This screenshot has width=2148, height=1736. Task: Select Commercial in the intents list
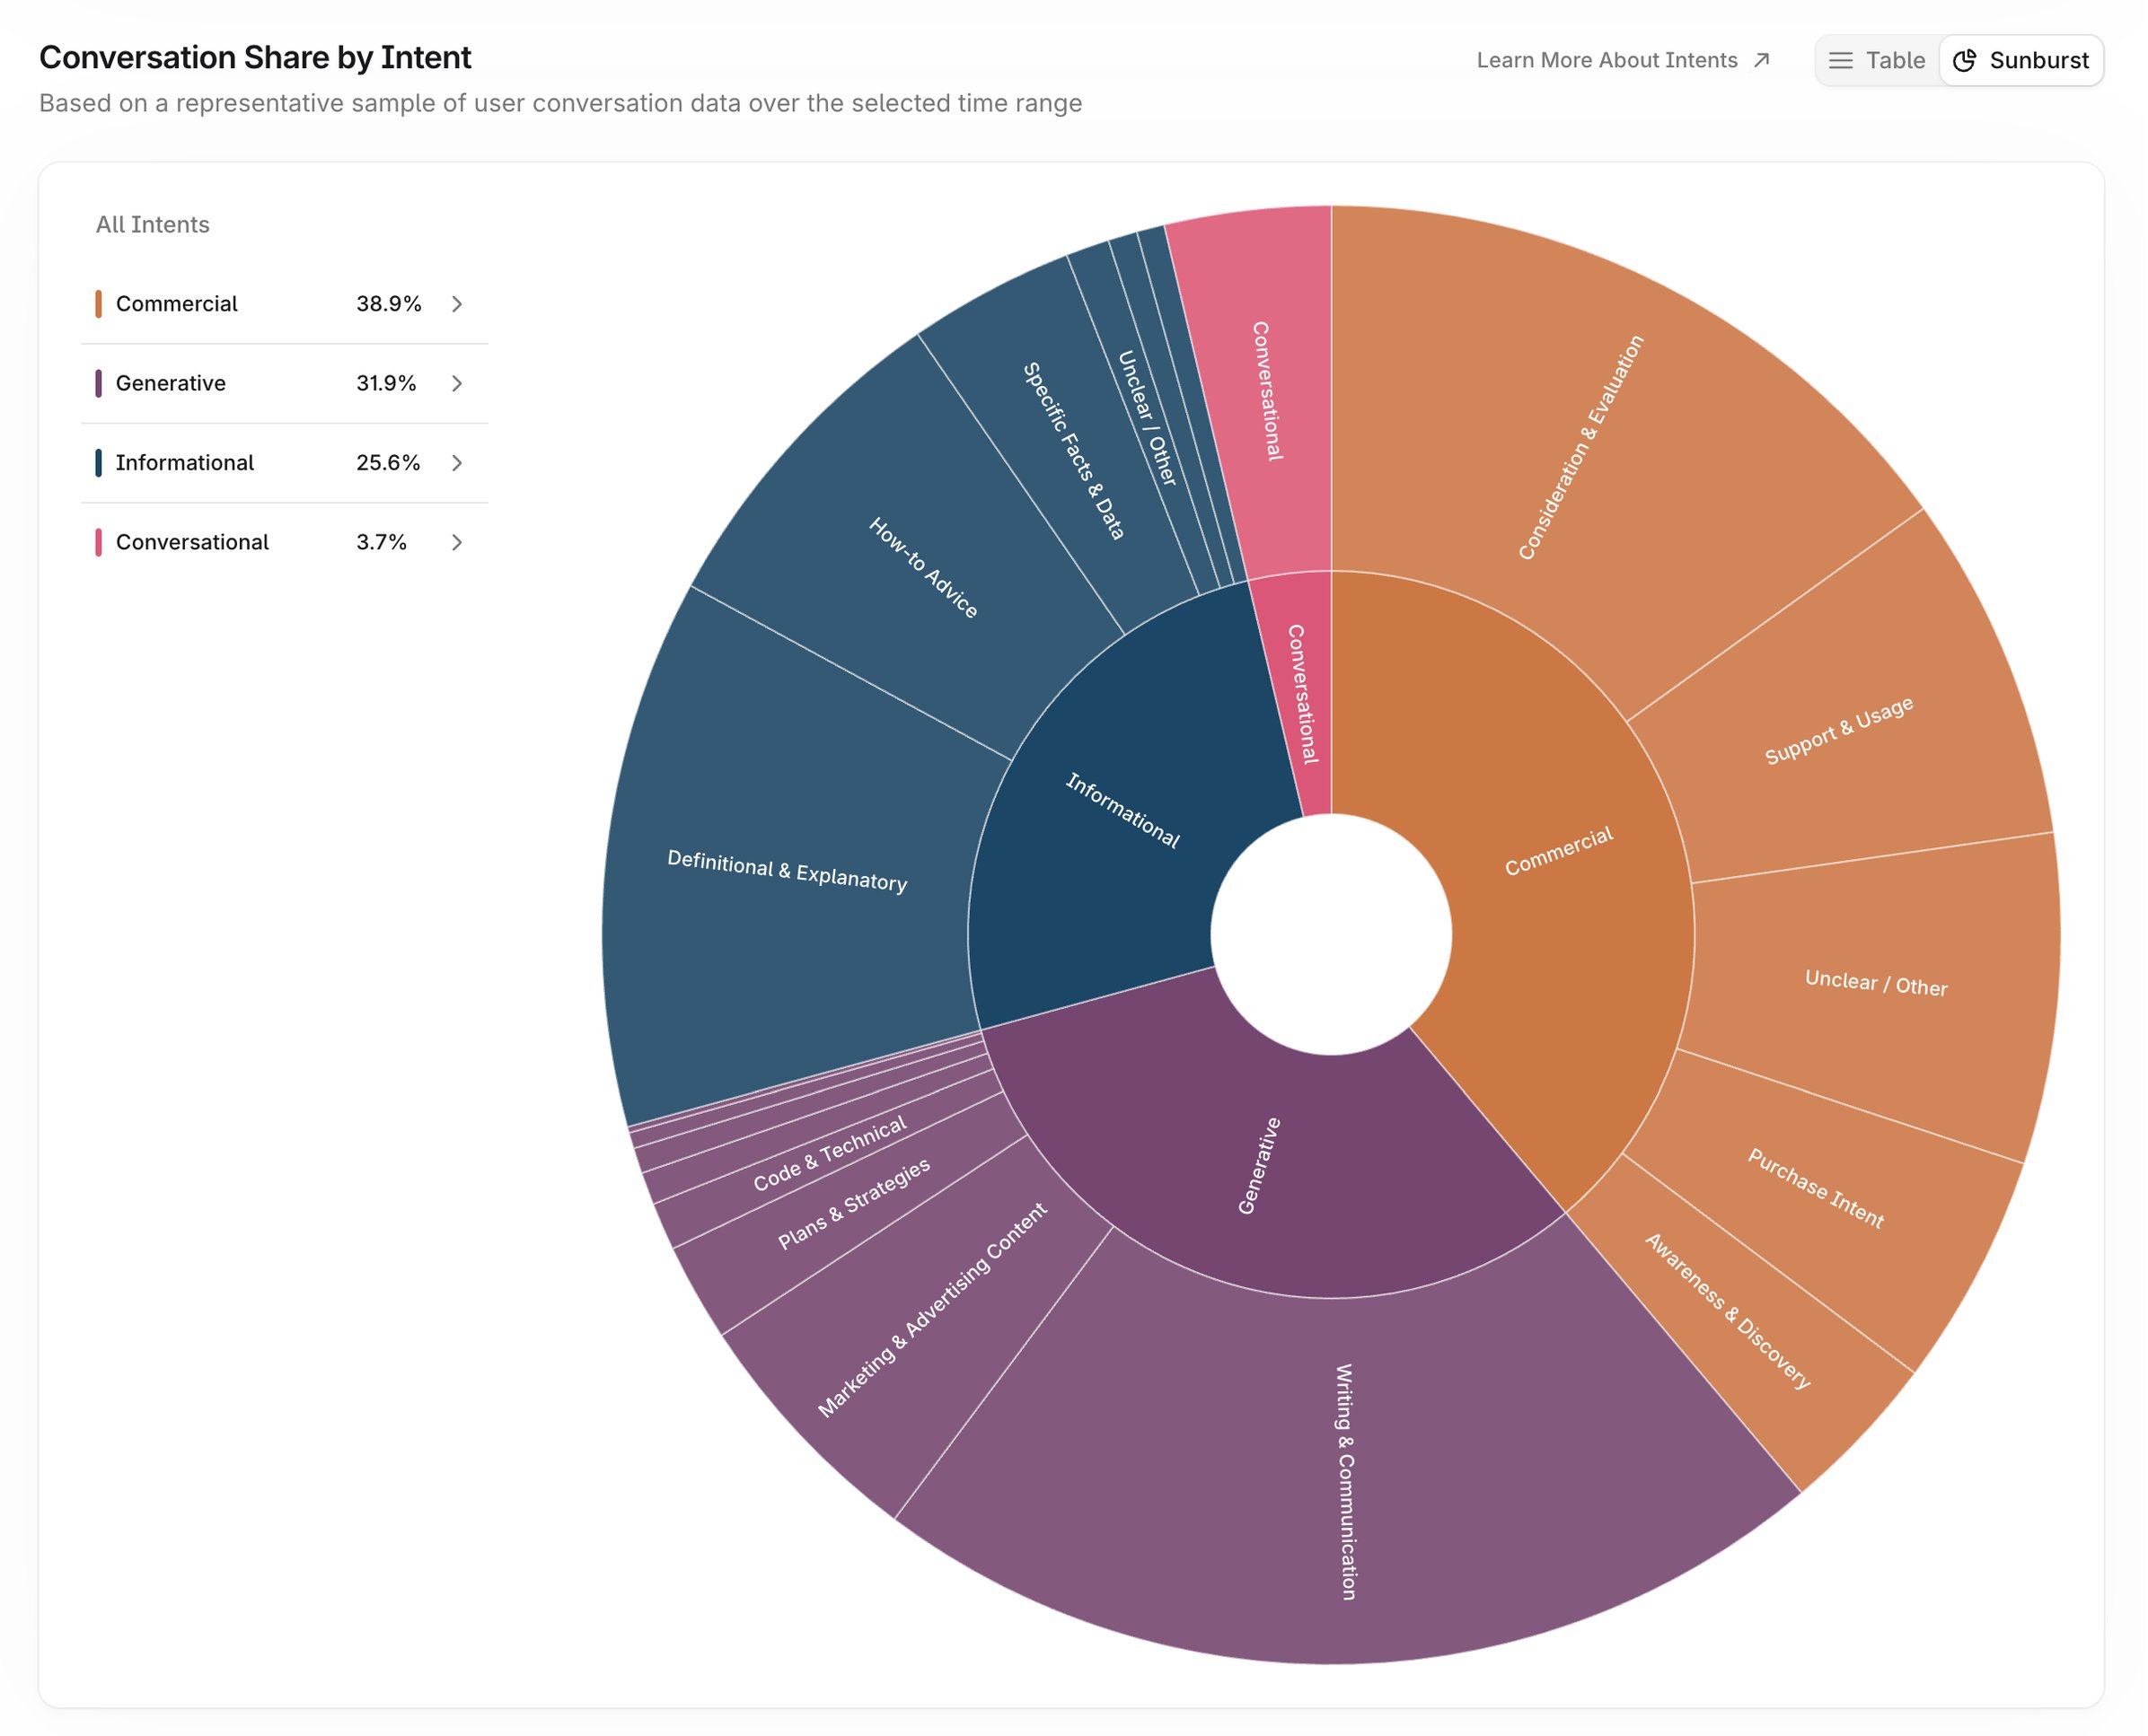284,304
